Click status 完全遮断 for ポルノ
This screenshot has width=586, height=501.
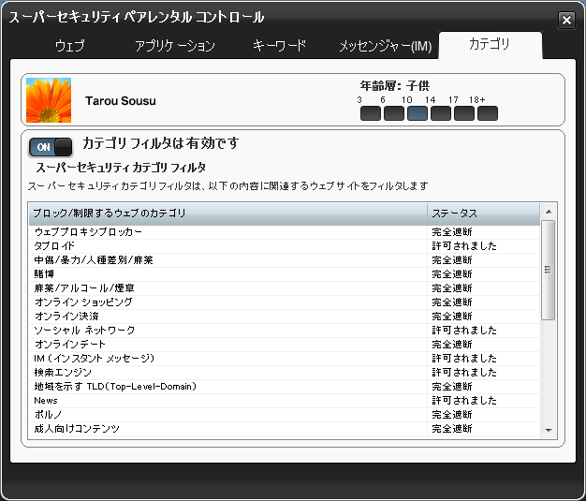452,414
